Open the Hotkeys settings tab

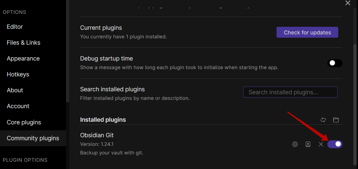pyautogui.click(x=18, y=74)
